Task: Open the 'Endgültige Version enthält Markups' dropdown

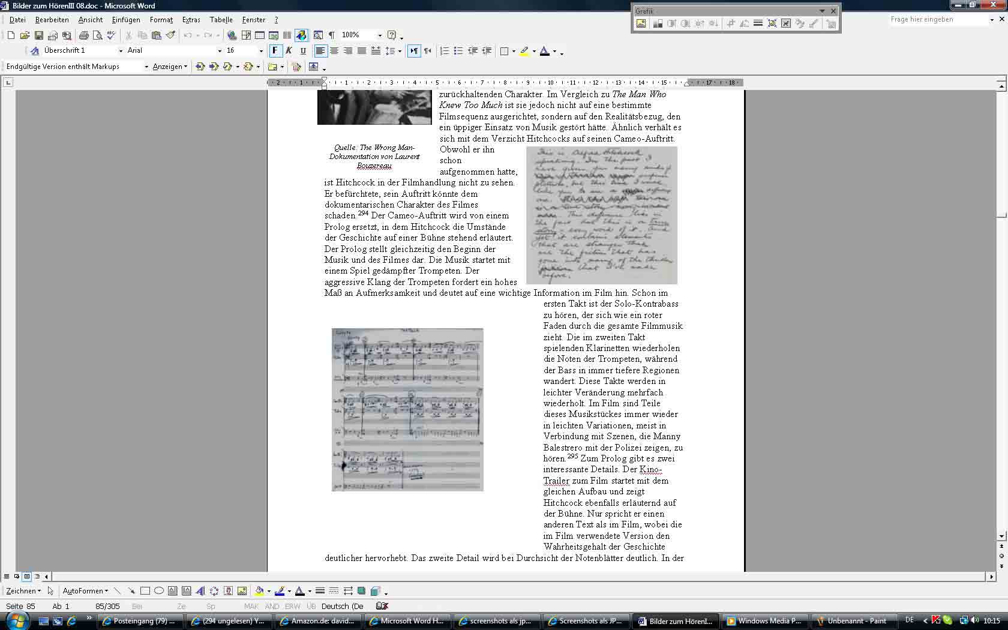Action: coord(146,67)
